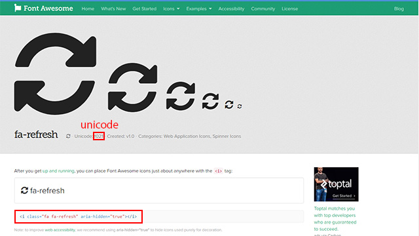Go to the Home menu item
419x236 pixels.
pos(88,9)
